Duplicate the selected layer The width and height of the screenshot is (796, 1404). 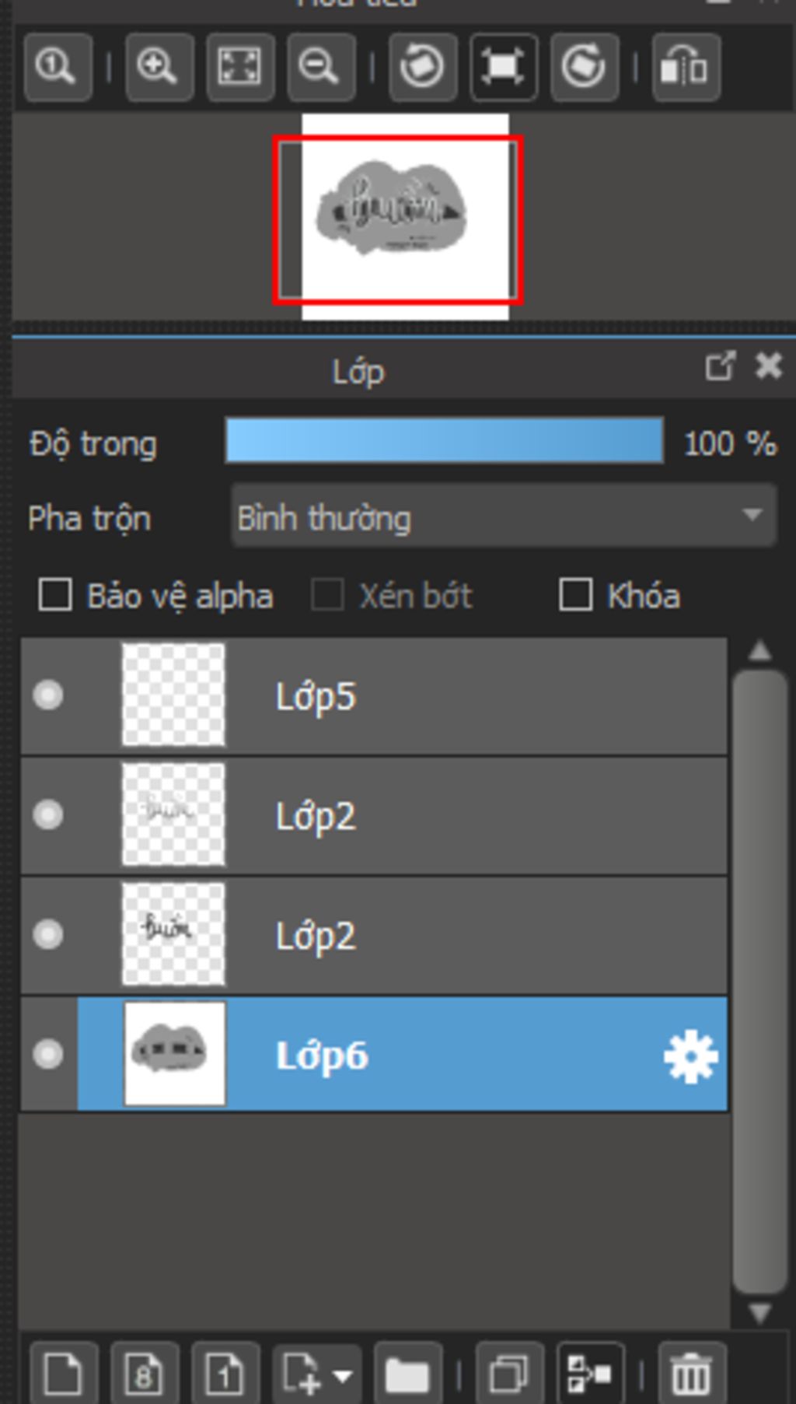(509, 1374)
